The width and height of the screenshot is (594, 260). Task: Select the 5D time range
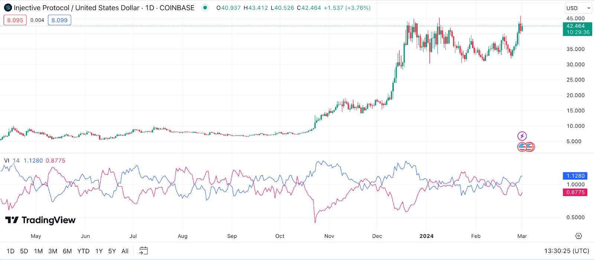pos(24,251)
